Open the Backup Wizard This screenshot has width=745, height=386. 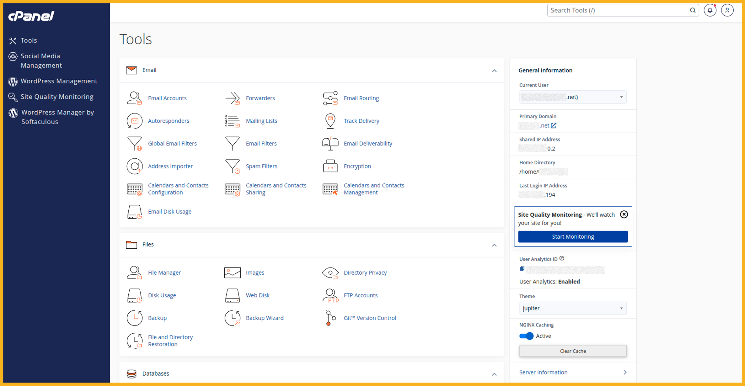tap(264, 318)
